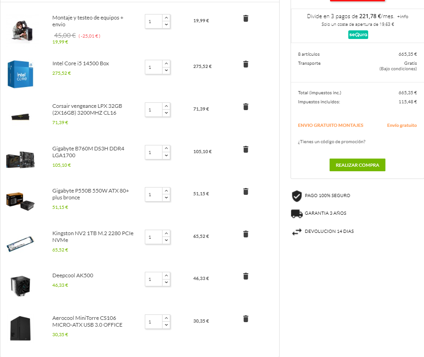Increase Deepcool AK500 quantity
424x357 pixels.
point(166,276)
